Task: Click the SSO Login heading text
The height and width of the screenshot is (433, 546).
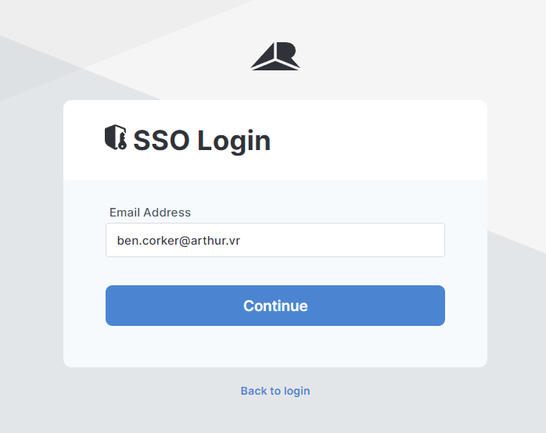Action: 202,141
